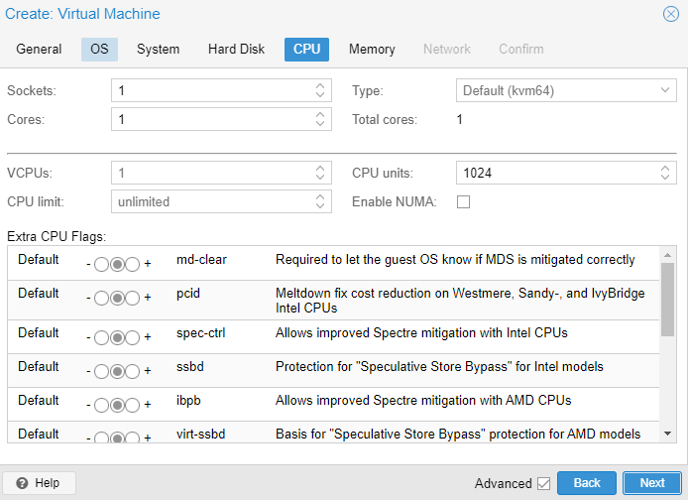This screenshot has height=500, width=688.
Task: Click the Help question mark icon
Action: 22,483
